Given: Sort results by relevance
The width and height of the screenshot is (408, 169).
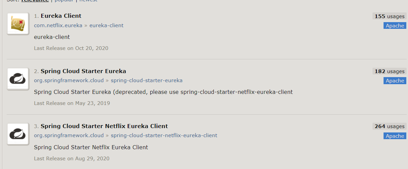Looking at the screenshot, I should (35, 1).
